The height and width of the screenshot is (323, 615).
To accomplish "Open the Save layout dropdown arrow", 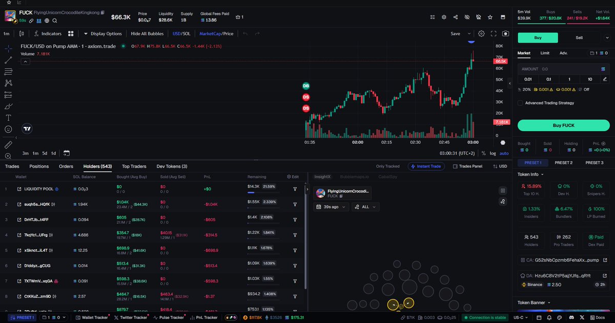I will 469,34.
